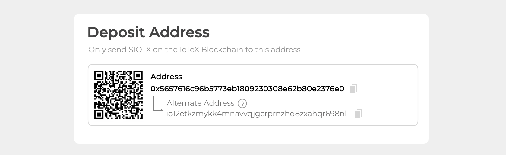
Task: Select the io12etkzmykk4mnav... address text
Action: coord(256,114)
